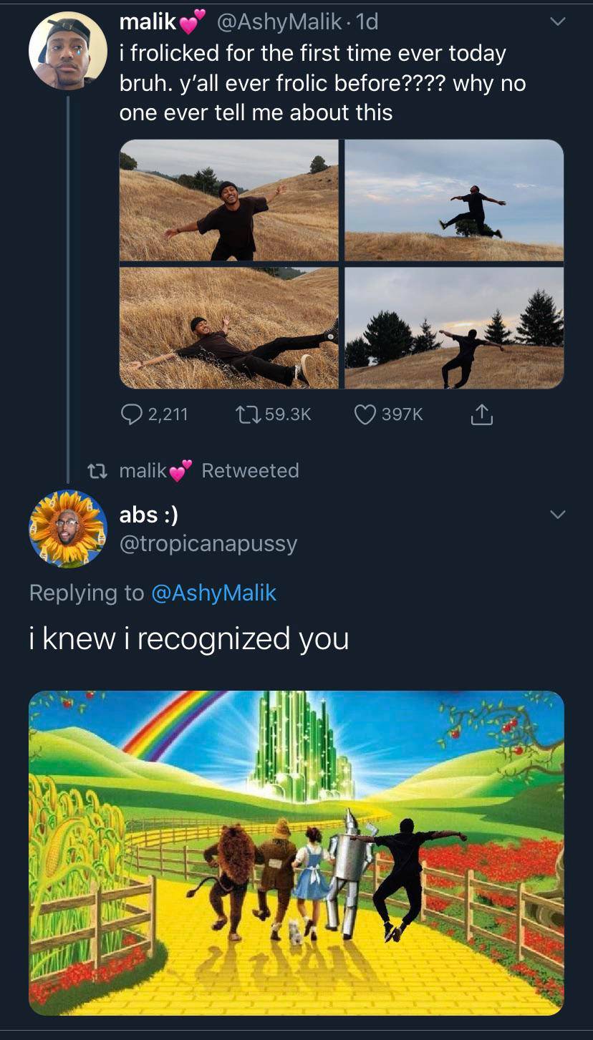The height and width of the screenshot is (1040, 593).
Task: Click the "Retweeted" label text
Action: point(250,470)
